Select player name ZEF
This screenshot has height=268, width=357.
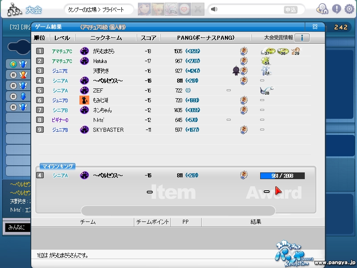[98, 91]
